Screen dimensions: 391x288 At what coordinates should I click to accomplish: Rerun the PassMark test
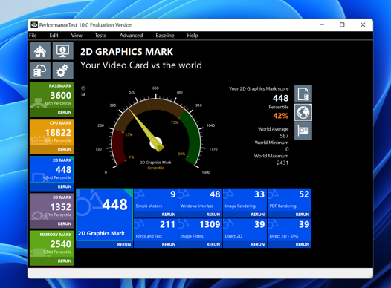pyautogui.click(x=65, y=112)
